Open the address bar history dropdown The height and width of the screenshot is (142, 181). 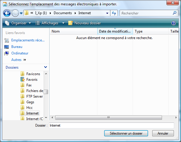click(x=107, y=13)
